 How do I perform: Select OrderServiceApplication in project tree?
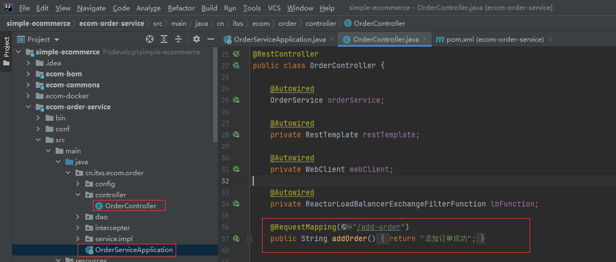pyautogui.click(x=129, y=250)
